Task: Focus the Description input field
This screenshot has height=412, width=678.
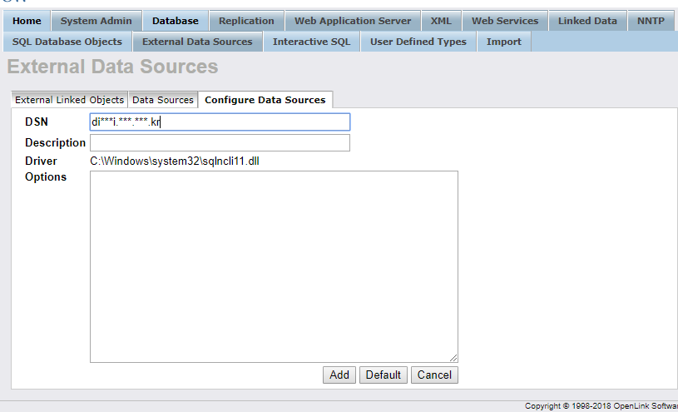Action: tap(220, 143)
